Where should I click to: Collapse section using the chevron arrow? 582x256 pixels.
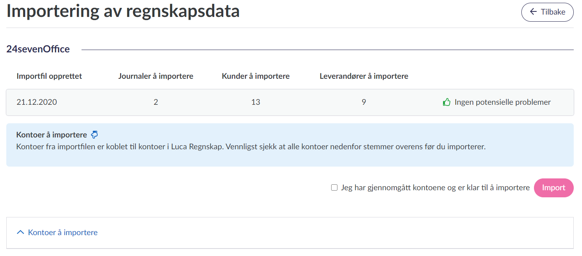click(20, 232)
